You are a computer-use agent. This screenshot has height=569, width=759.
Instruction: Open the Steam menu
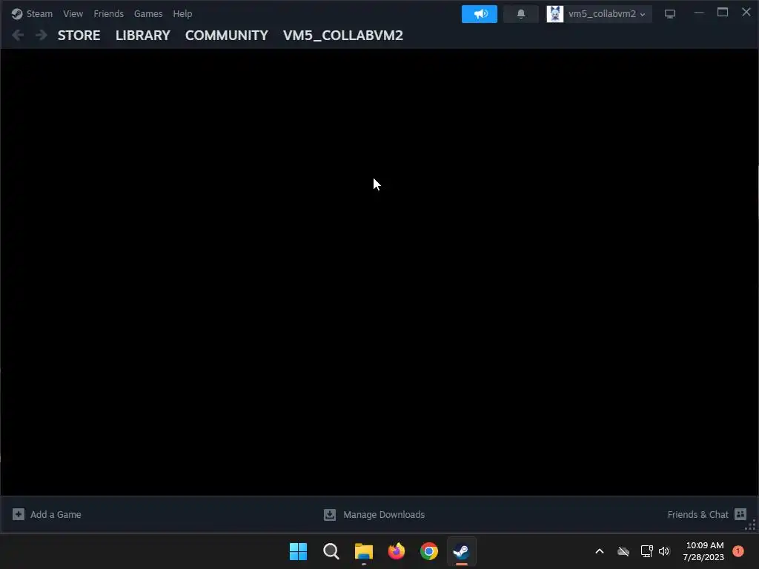39,13
